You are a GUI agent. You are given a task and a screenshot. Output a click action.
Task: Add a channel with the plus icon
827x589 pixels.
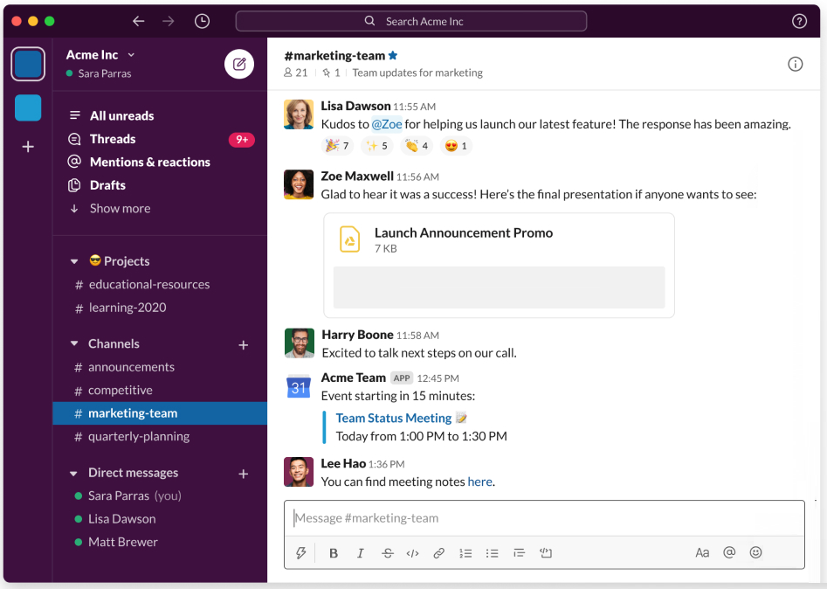coord(243,345)
